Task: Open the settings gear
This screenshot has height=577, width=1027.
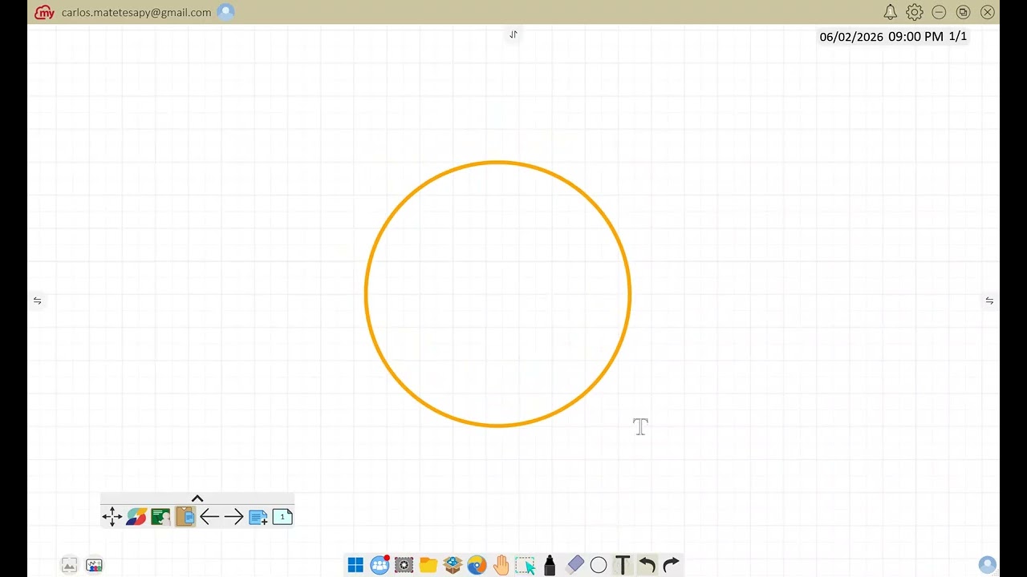Action: pyautogui.click(x=914, y=12)
